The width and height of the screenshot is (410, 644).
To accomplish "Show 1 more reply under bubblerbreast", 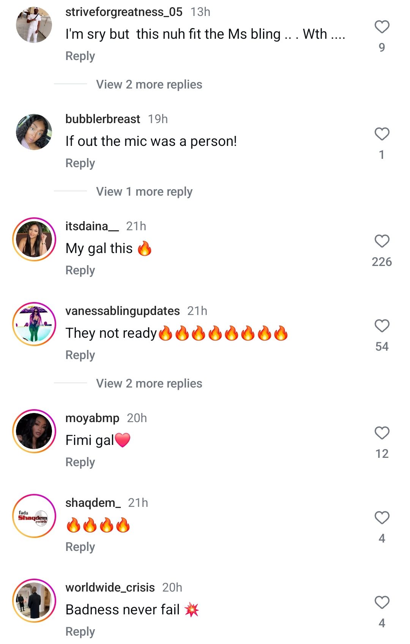I will [x=144, y=191].
